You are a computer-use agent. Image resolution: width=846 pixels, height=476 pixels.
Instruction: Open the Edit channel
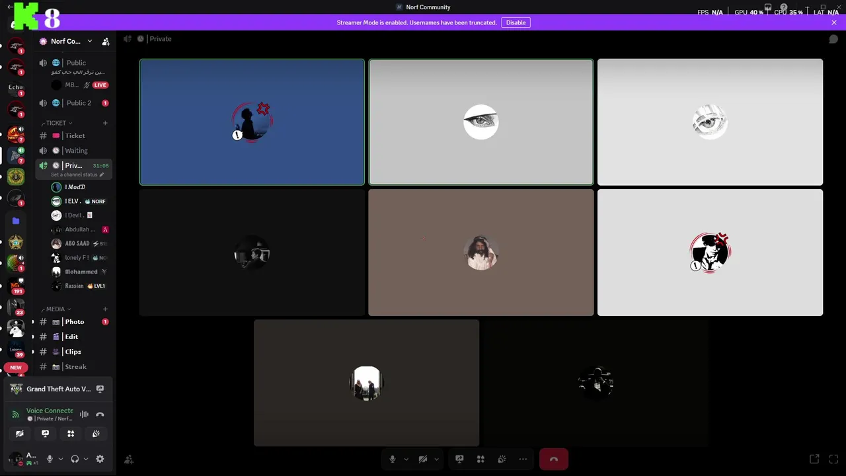click(x=74, y=337)
